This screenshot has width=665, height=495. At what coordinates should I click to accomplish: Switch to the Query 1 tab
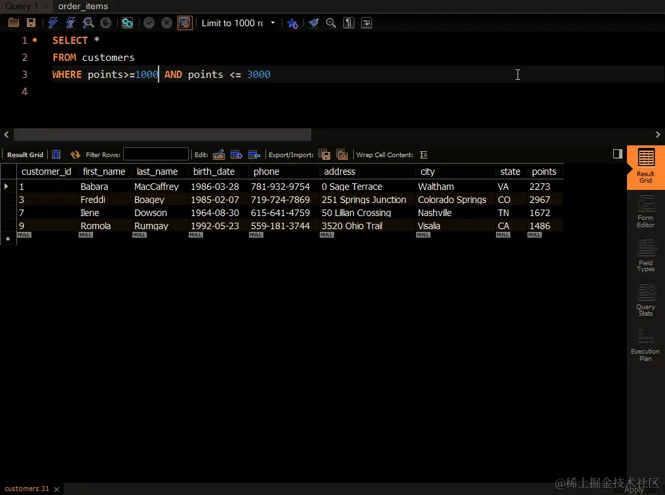(x=22, y=7)
